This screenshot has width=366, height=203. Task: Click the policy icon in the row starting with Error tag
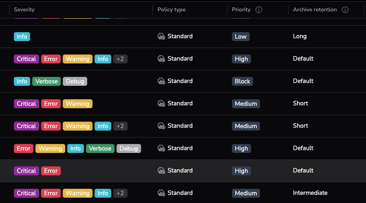(161, 148)
